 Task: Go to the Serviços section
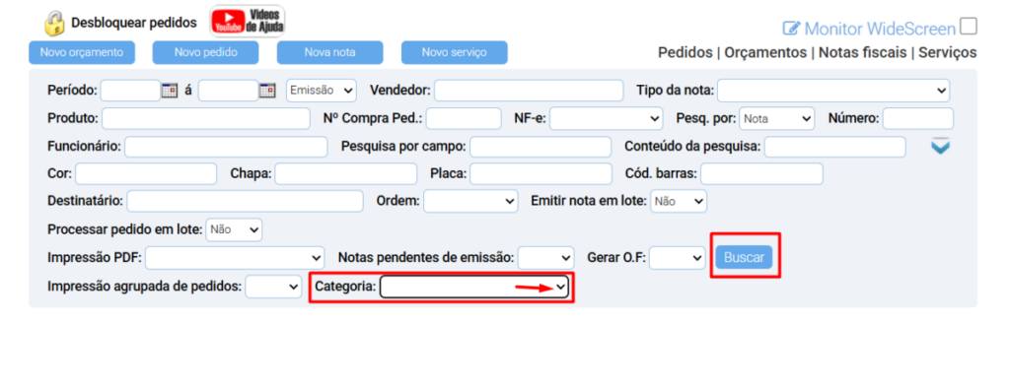pos(948,52)
